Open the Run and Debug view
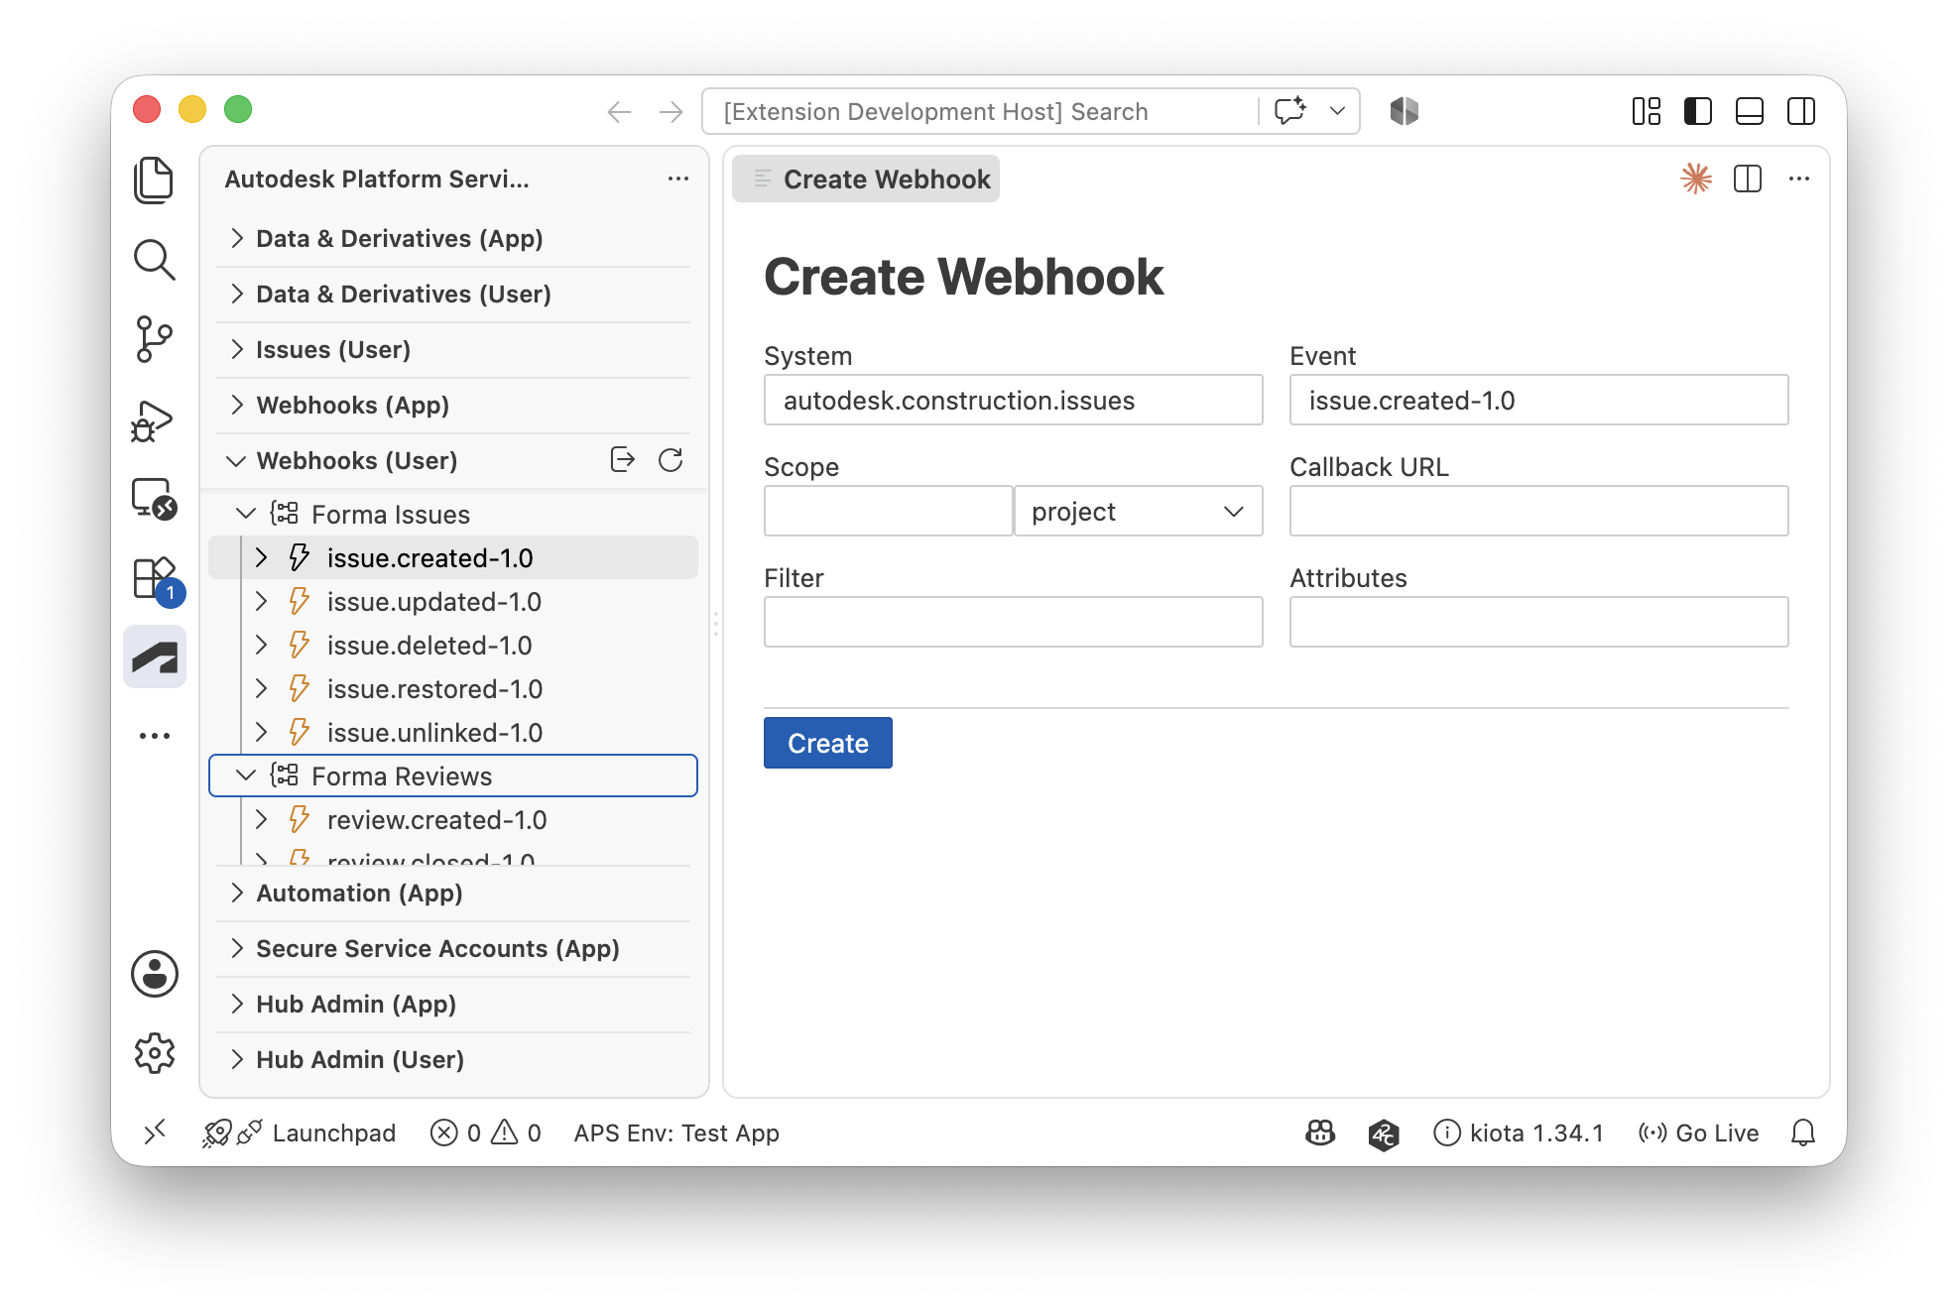The image size is (1958, 1313). tap(154, 420)
